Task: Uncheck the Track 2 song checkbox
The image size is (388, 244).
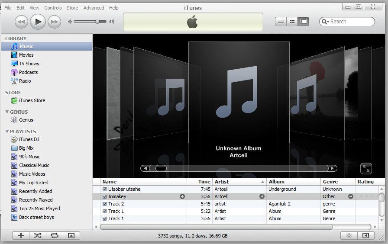Action: [x=104, y=204]
